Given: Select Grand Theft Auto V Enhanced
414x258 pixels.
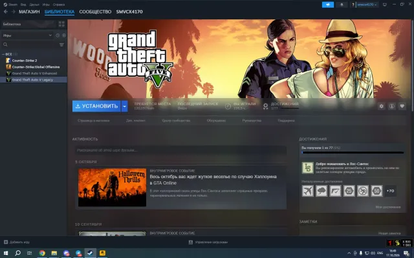Looking at the screenshot, I should (x=34, y=74).
